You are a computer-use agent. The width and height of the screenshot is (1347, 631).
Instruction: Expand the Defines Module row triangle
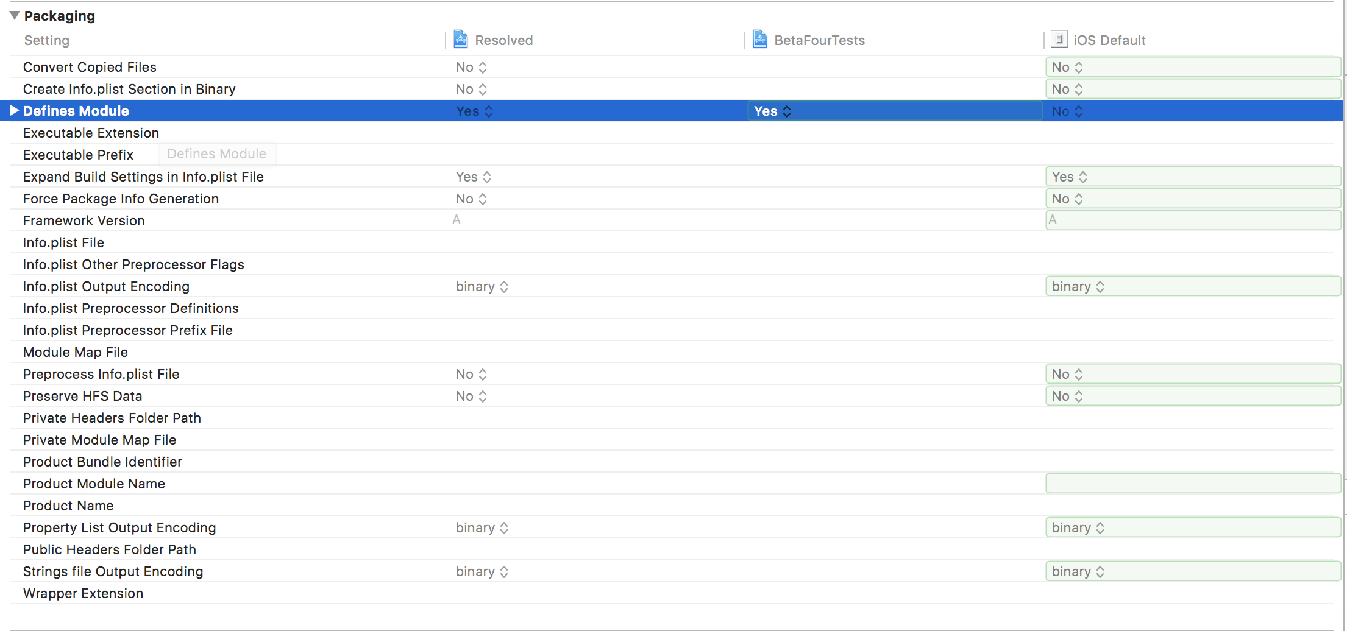click(x=15, y=110)
